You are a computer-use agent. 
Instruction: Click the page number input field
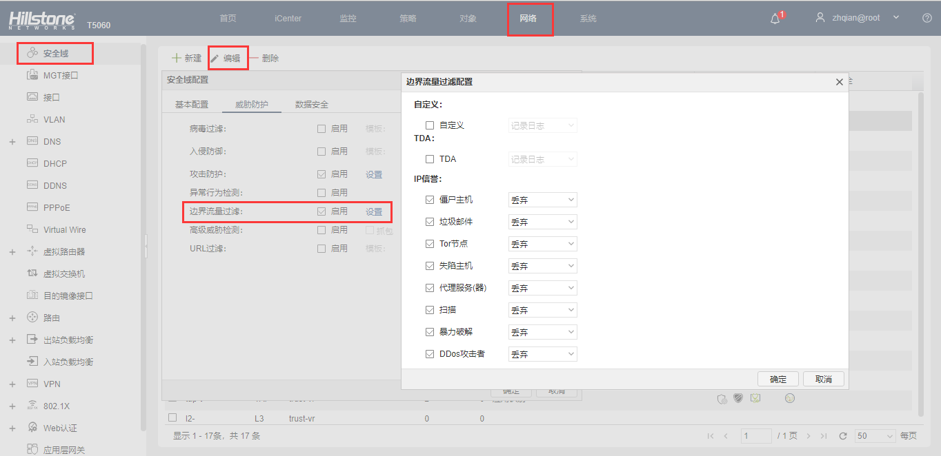tap(756, 436)
